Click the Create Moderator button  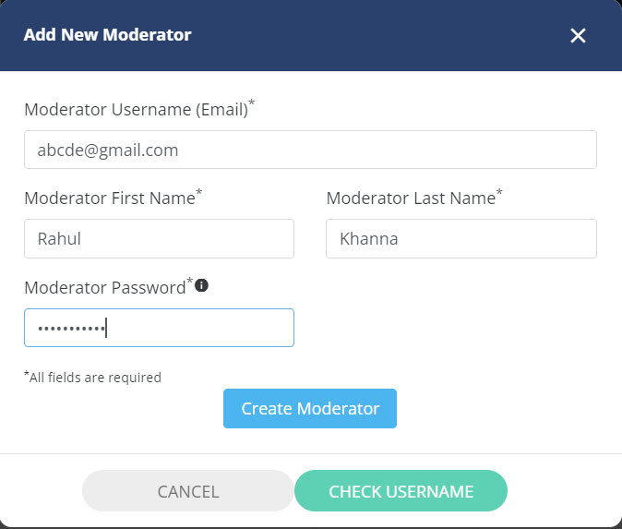click(310, 408)
